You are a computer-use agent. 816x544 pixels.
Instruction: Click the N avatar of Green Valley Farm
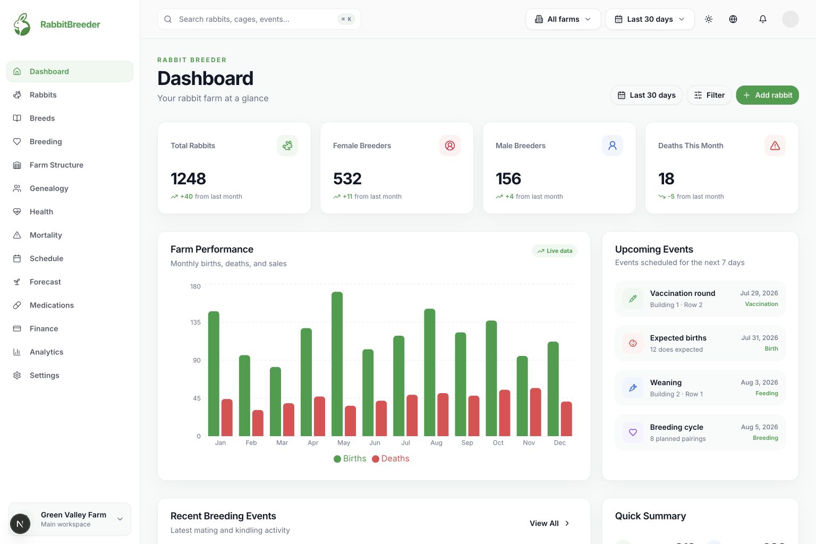[20, 524]
